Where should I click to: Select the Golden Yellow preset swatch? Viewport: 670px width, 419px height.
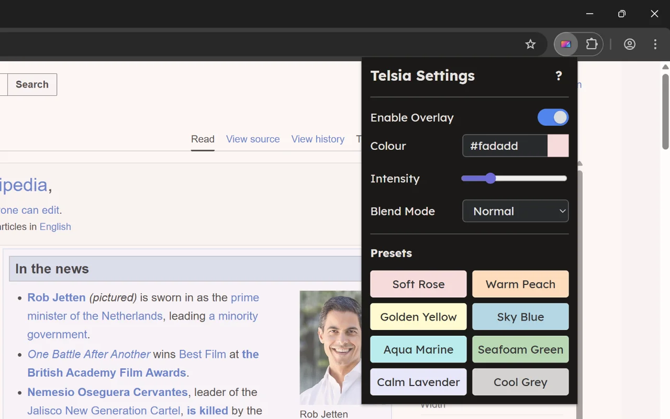tap(418, 316)
